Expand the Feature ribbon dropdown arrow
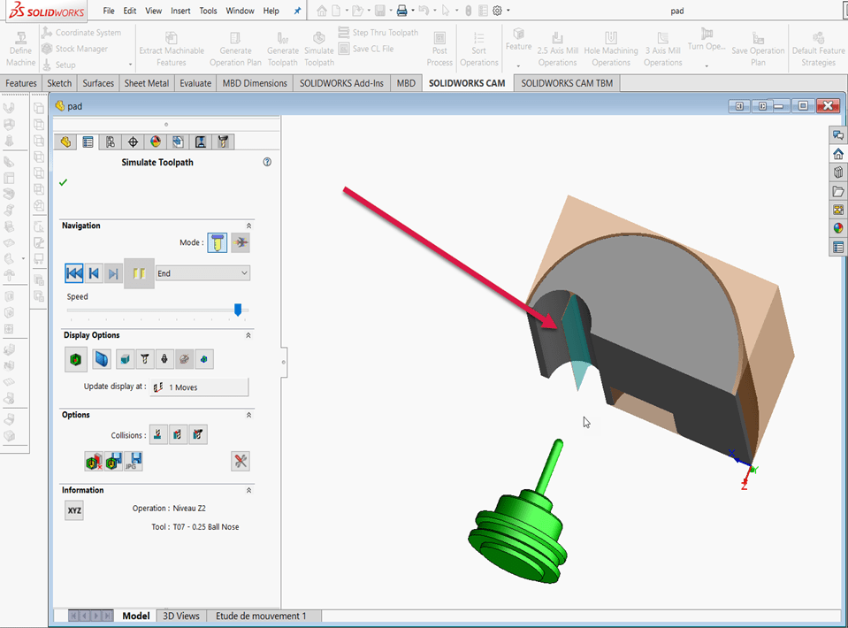This screenshot has width=848, height=628. [x=519, y=66]
